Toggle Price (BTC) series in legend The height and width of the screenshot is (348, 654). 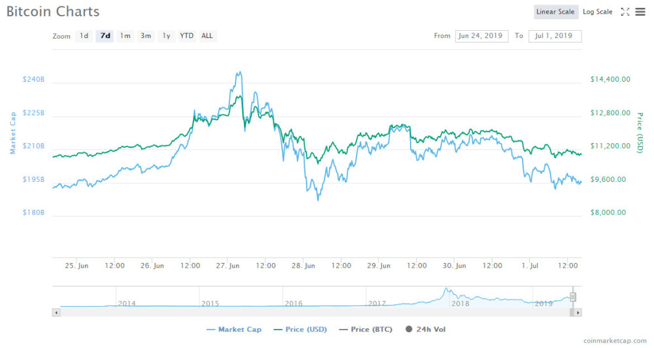click(366, 329)
